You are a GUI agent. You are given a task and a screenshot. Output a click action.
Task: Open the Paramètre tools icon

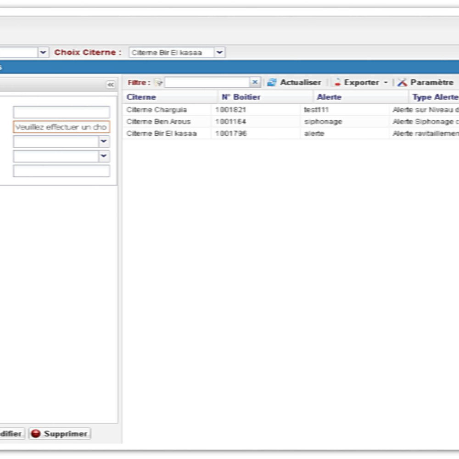tap(403, 83)
